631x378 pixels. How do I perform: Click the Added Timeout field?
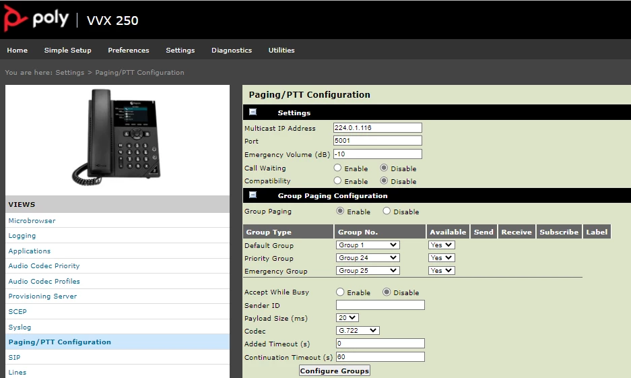point(380,344)
